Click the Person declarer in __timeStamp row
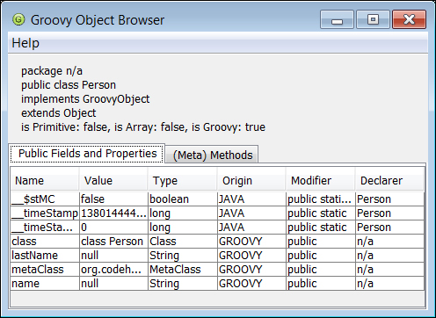Viewport: 436px width, 318px height. [x=389, y=213]
